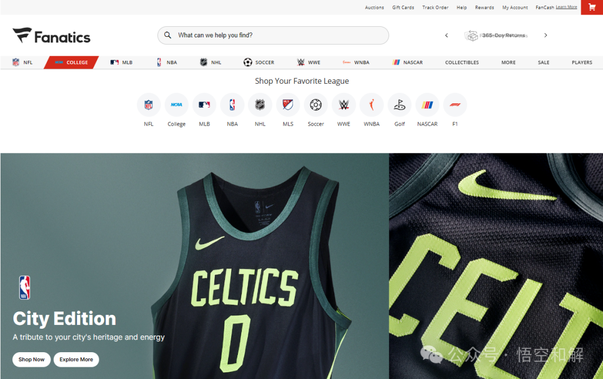Select the MLS league circle icon
The image size is (603, 379).
[x=288, y=104]
